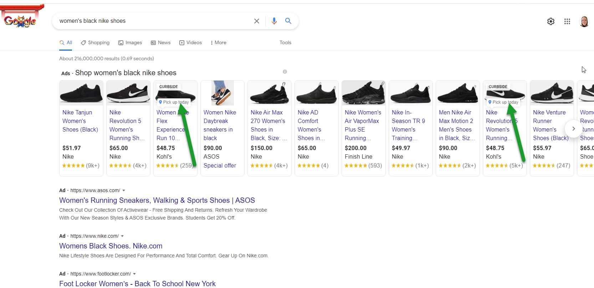The width and height of the screenshot is (594, 288).
Task: Open the Women Nike Daybreak sneakers image
Action: click(x=222, y=93)
